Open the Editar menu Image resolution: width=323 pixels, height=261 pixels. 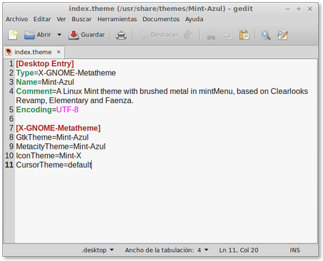[42, 19]
